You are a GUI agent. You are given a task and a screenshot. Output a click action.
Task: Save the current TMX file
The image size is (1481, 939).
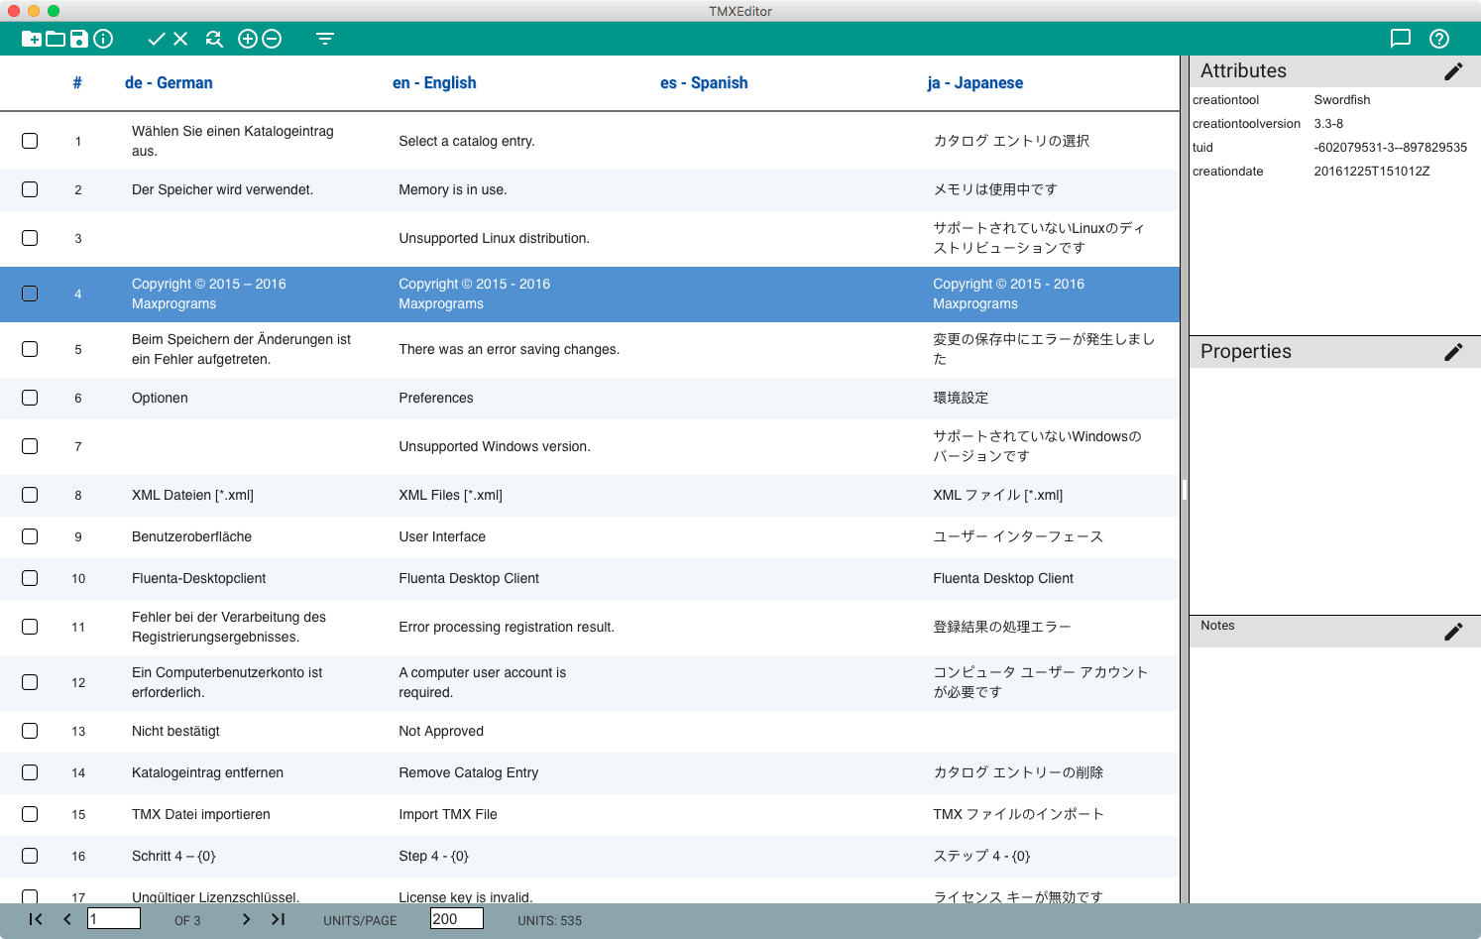[78, 39]
